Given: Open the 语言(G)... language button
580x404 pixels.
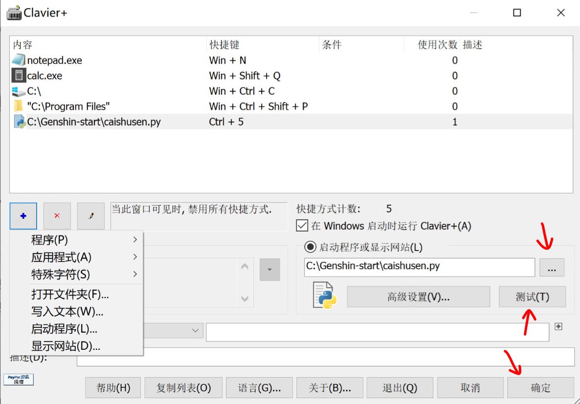Looking at the screenshot, I should 259,388.
